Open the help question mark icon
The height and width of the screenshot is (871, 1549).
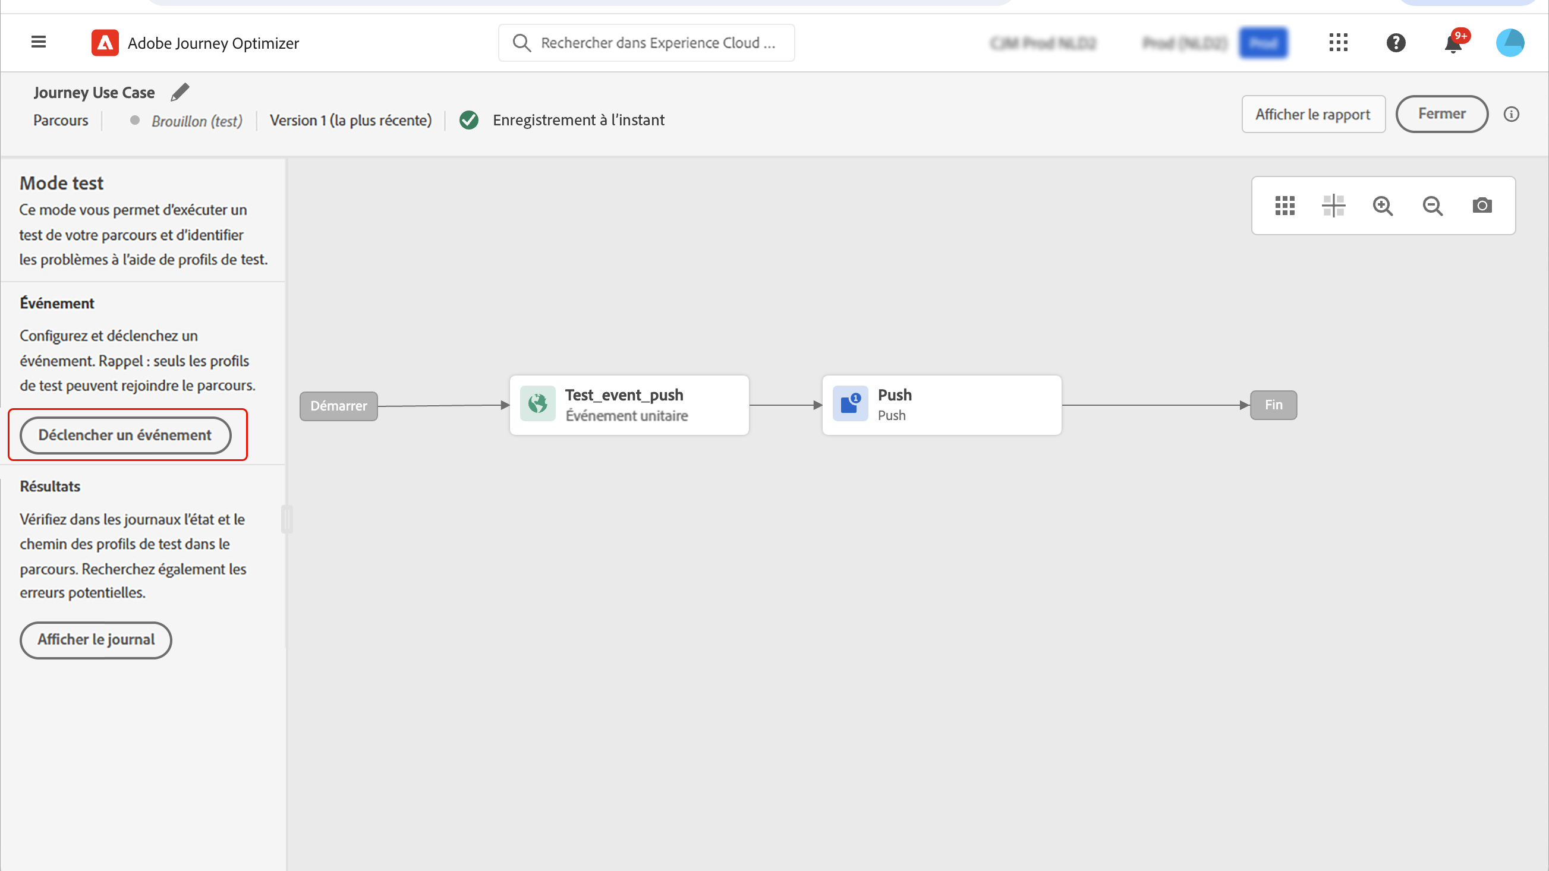click(1396, 43)
